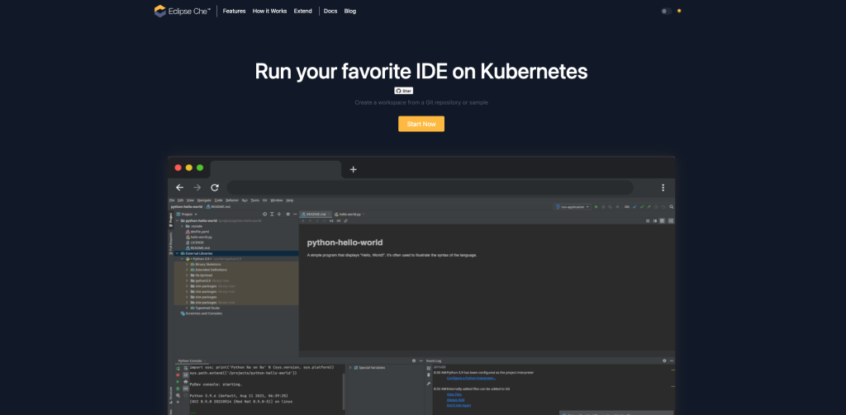
Task: Expand the Typeshed Stubs node
Action: (x=187, y=308)
